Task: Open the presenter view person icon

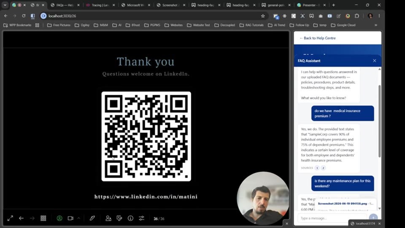Action: tap(108, 218)
